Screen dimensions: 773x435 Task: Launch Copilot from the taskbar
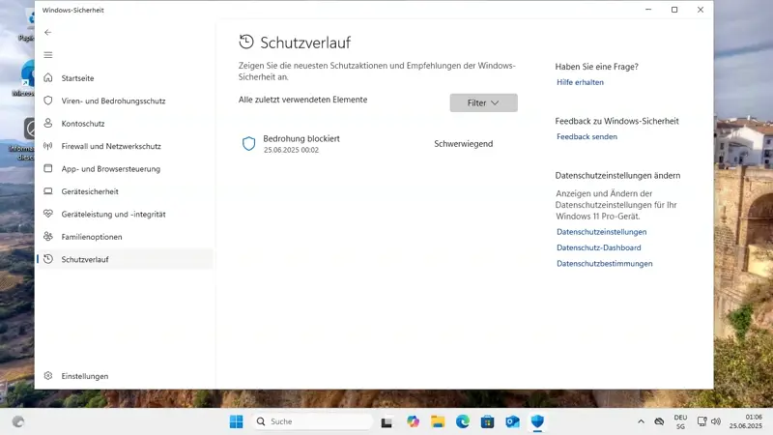[x=414, y=421]
